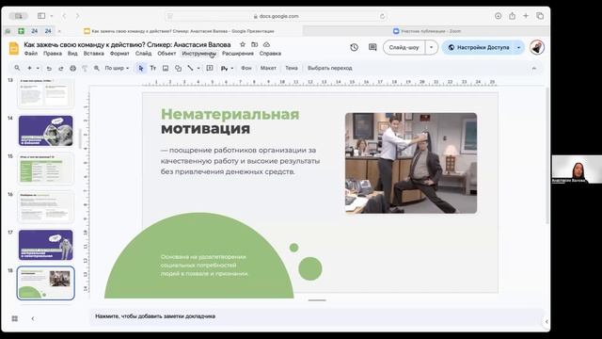Open the comments history icon
This screenshot has height=339, width=602.
click(x=372, y=47)
